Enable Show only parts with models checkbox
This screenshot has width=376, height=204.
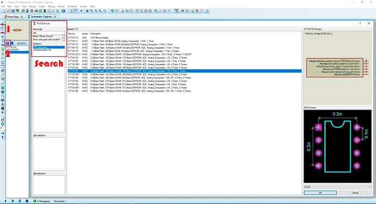[63, 40]
